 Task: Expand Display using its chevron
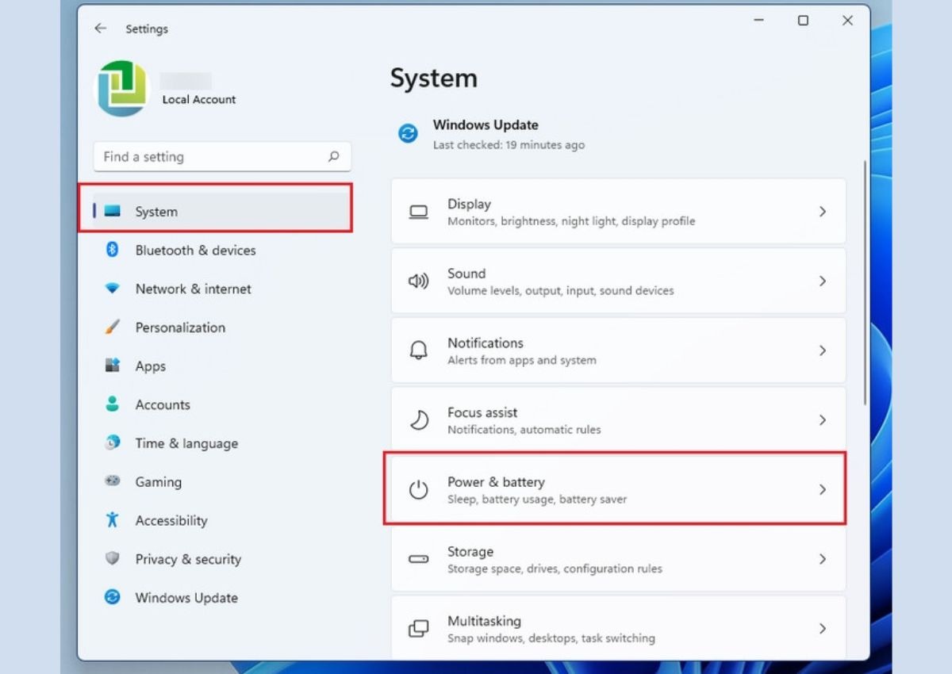pyautogui.click(x=823, y=212)
